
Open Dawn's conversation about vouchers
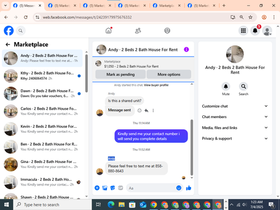tap(42, 94)
